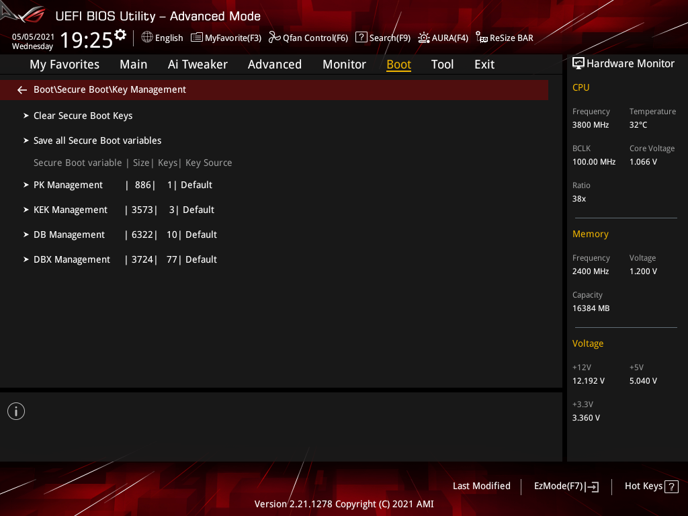The height and width of the screenshot is (516, 688).
Task: Click PK size value 886
Action: pyautogui.click(x=142, y=185)
